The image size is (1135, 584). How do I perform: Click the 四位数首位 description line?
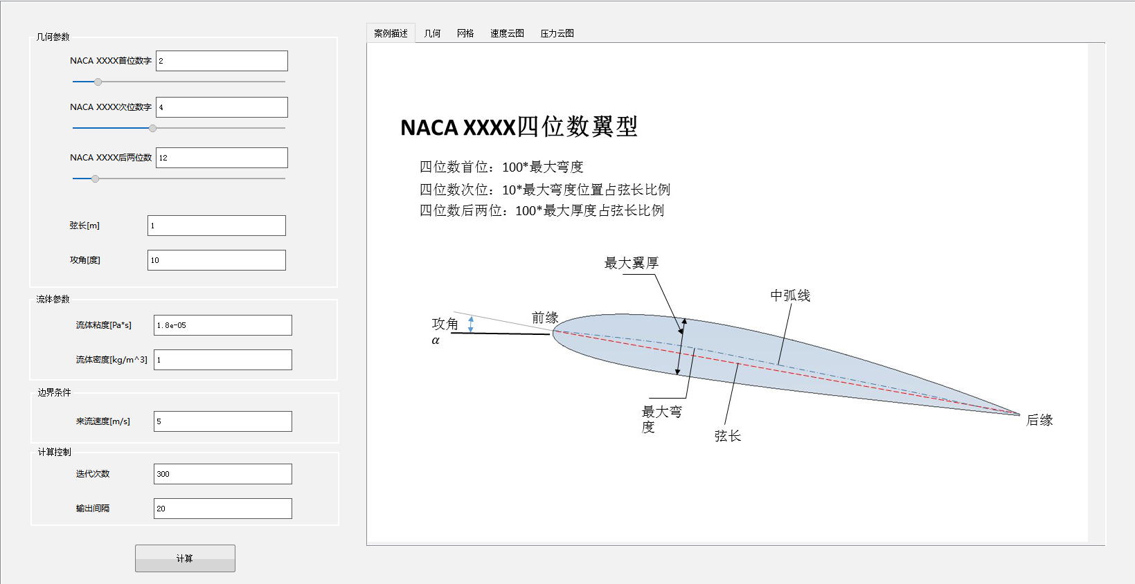pyautogui.click(x=501, y=167)
